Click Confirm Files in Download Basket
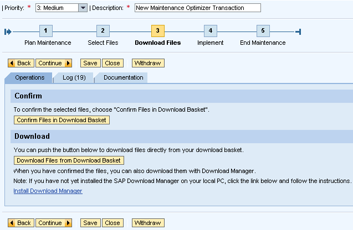This screenshot has height=230, width=353. (62, 120)
